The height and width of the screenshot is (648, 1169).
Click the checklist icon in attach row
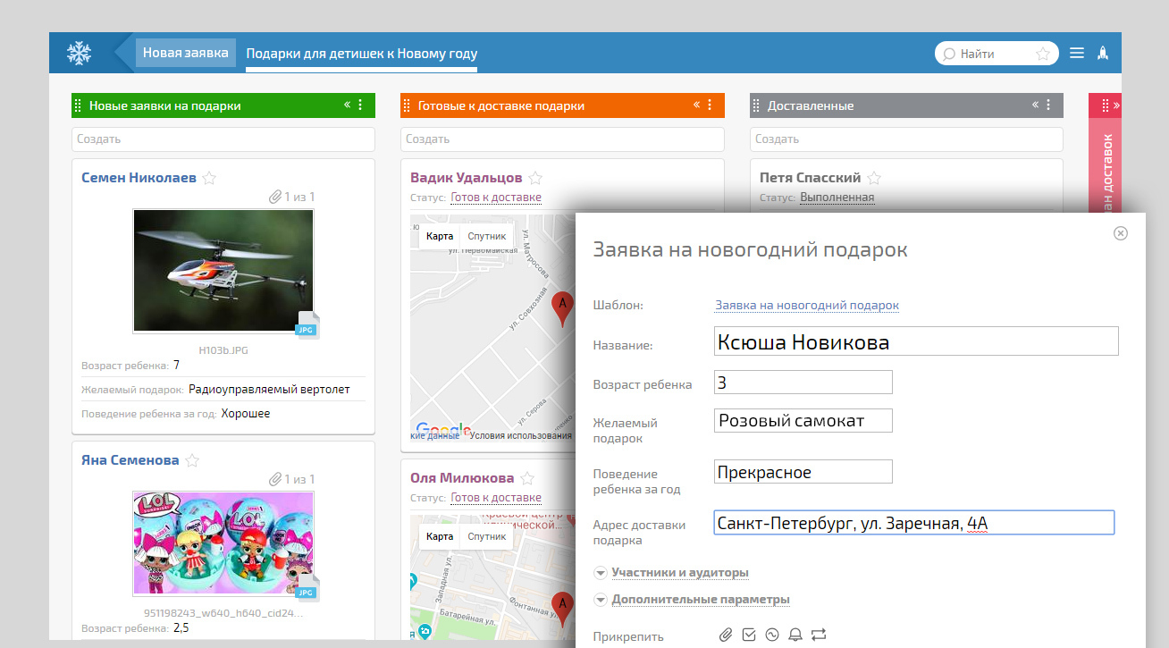[x=749, y=635]
